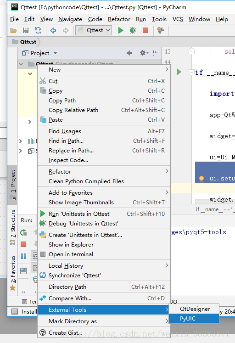Image resolution: width=235 pixels, height=343 pixels.
Task: Hide the Project panel with collapse icon
Action: pos(156,53)
